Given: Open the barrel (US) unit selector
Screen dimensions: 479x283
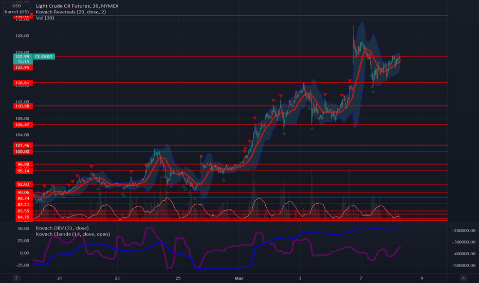Looking at the screenshot, I should 16,12.
